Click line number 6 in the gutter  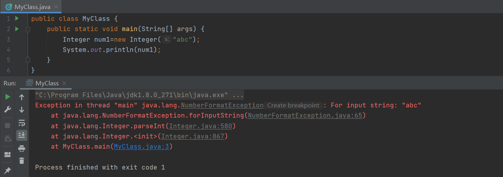point(8,70)
